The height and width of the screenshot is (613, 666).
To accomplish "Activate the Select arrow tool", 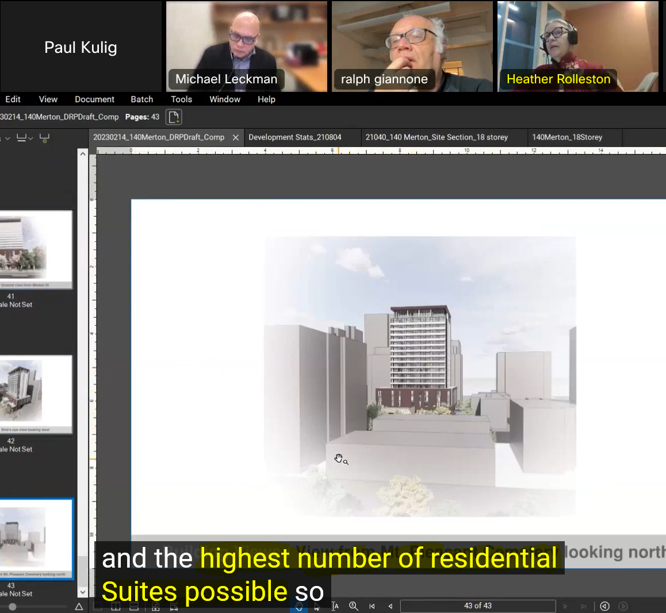I will (317, 607).
